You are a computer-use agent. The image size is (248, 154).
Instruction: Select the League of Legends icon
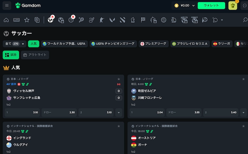point(174,20)
